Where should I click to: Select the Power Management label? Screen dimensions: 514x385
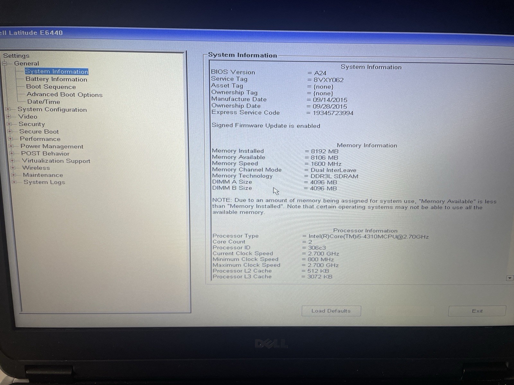pyautogui.click(x=52, y=146)
